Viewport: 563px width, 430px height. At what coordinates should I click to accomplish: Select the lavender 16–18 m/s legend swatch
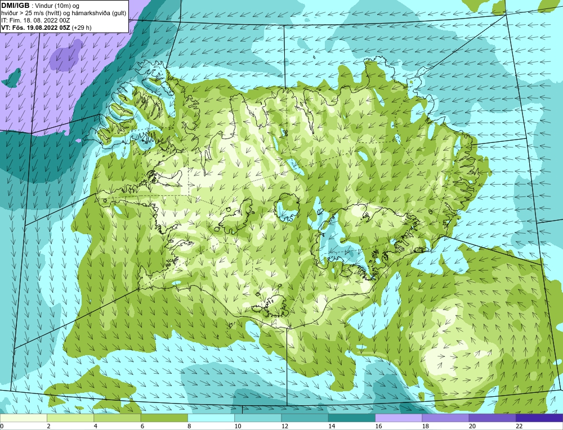399,418
